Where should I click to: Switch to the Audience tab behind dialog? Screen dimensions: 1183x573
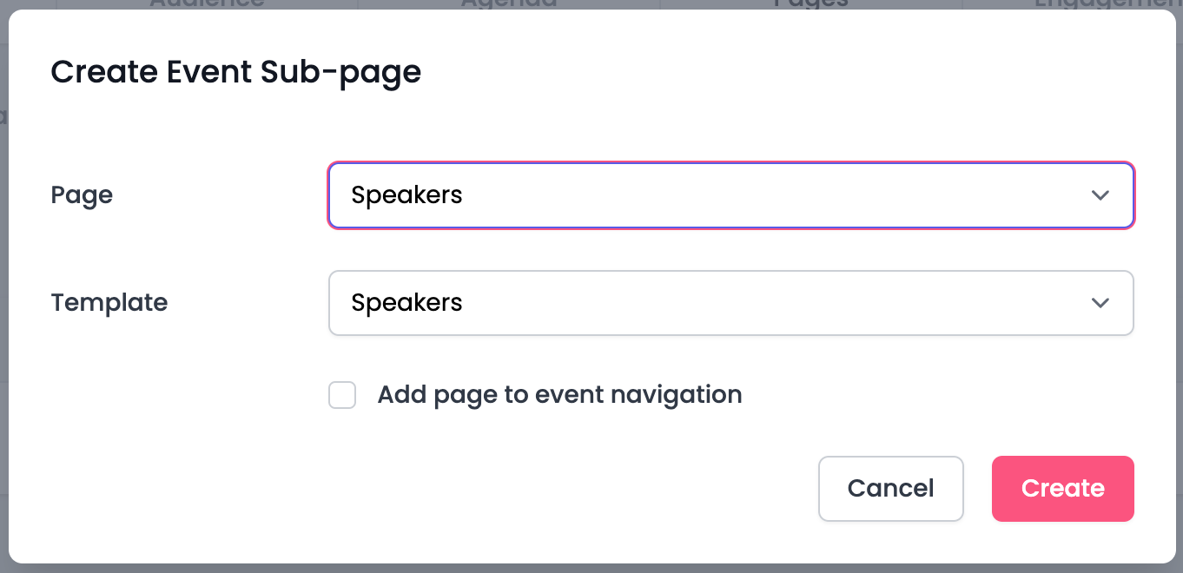pos(207,3)
